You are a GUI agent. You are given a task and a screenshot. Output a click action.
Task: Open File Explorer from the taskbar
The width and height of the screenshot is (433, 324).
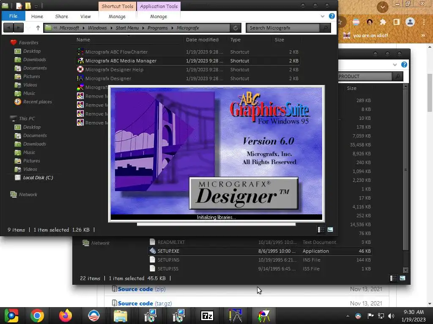[121, 316]
